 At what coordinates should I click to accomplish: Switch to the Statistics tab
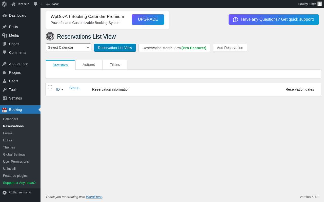(60, 65)
